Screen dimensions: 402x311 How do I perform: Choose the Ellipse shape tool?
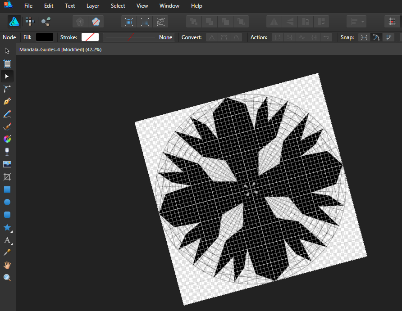coord(7,202)
